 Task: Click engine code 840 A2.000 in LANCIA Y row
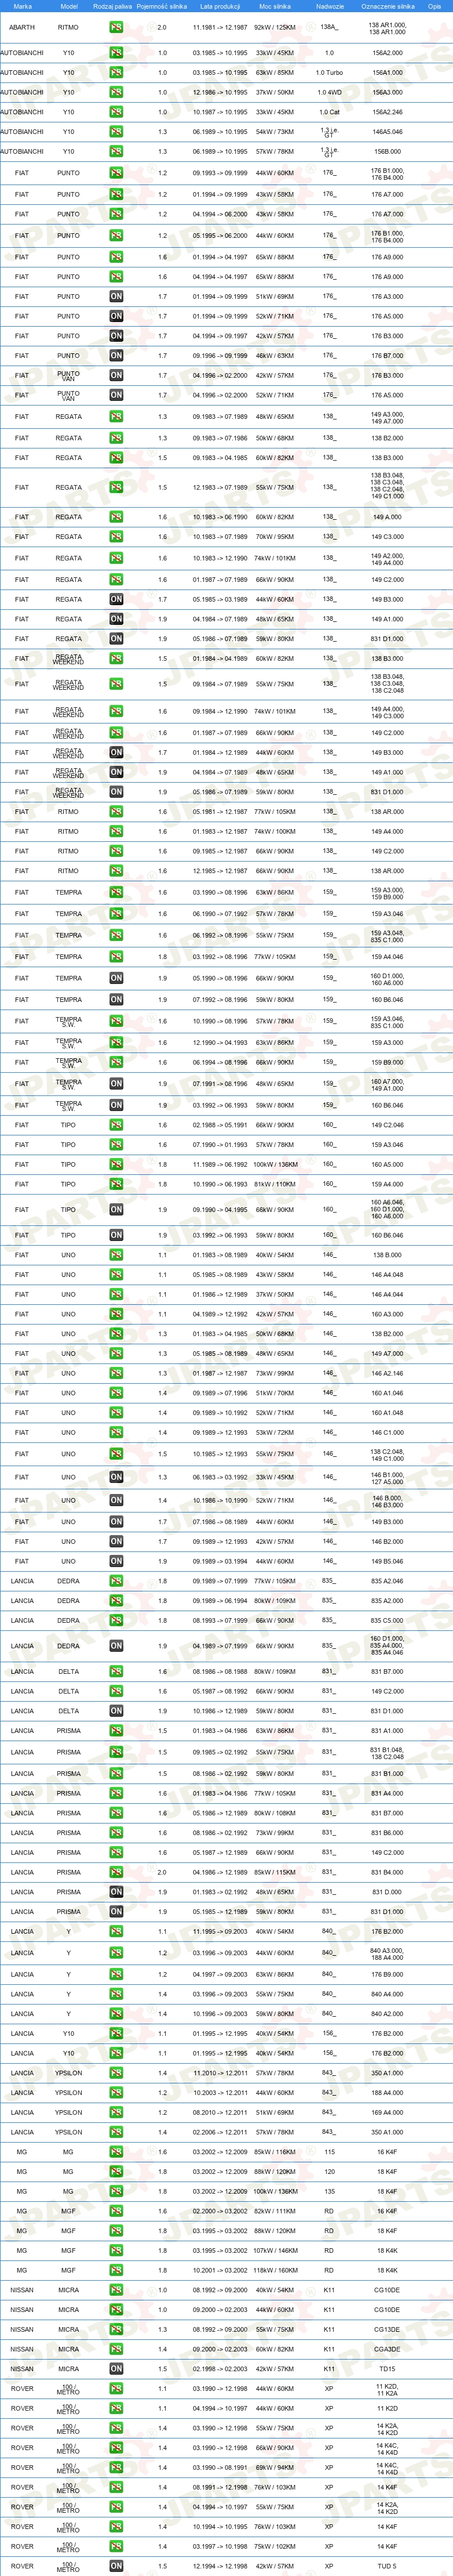(387, 2014)
